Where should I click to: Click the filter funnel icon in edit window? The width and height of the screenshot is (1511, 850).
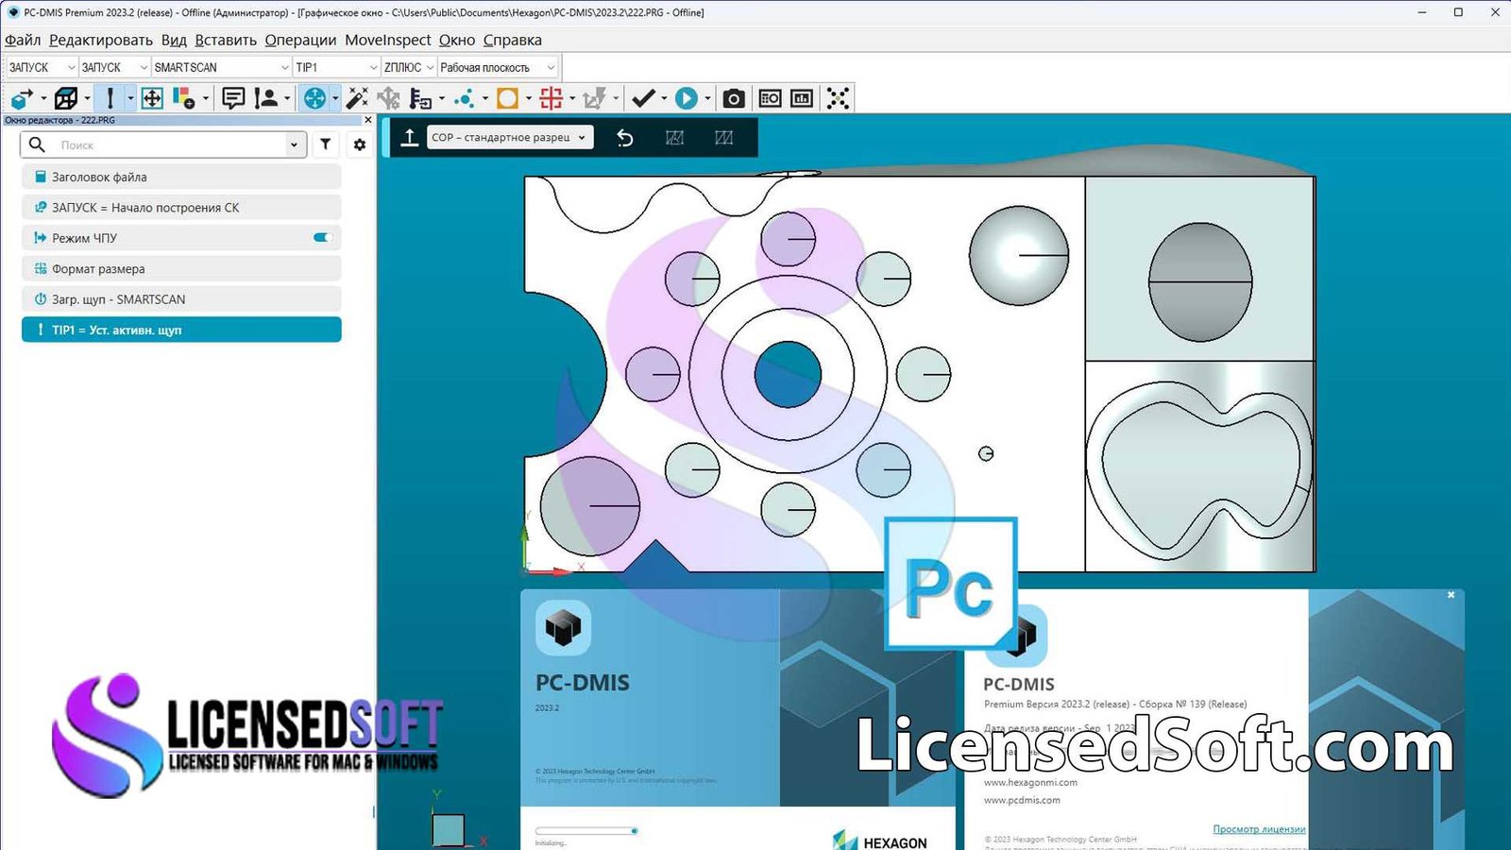click(x=326, y=144)
